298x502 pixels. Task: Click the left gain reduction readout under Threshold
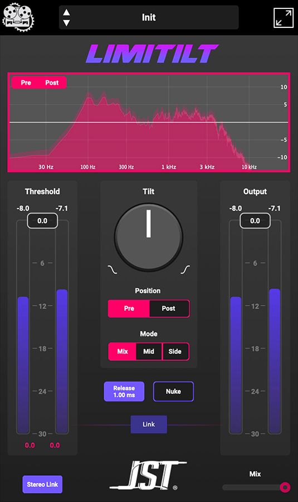click(30, 445)
